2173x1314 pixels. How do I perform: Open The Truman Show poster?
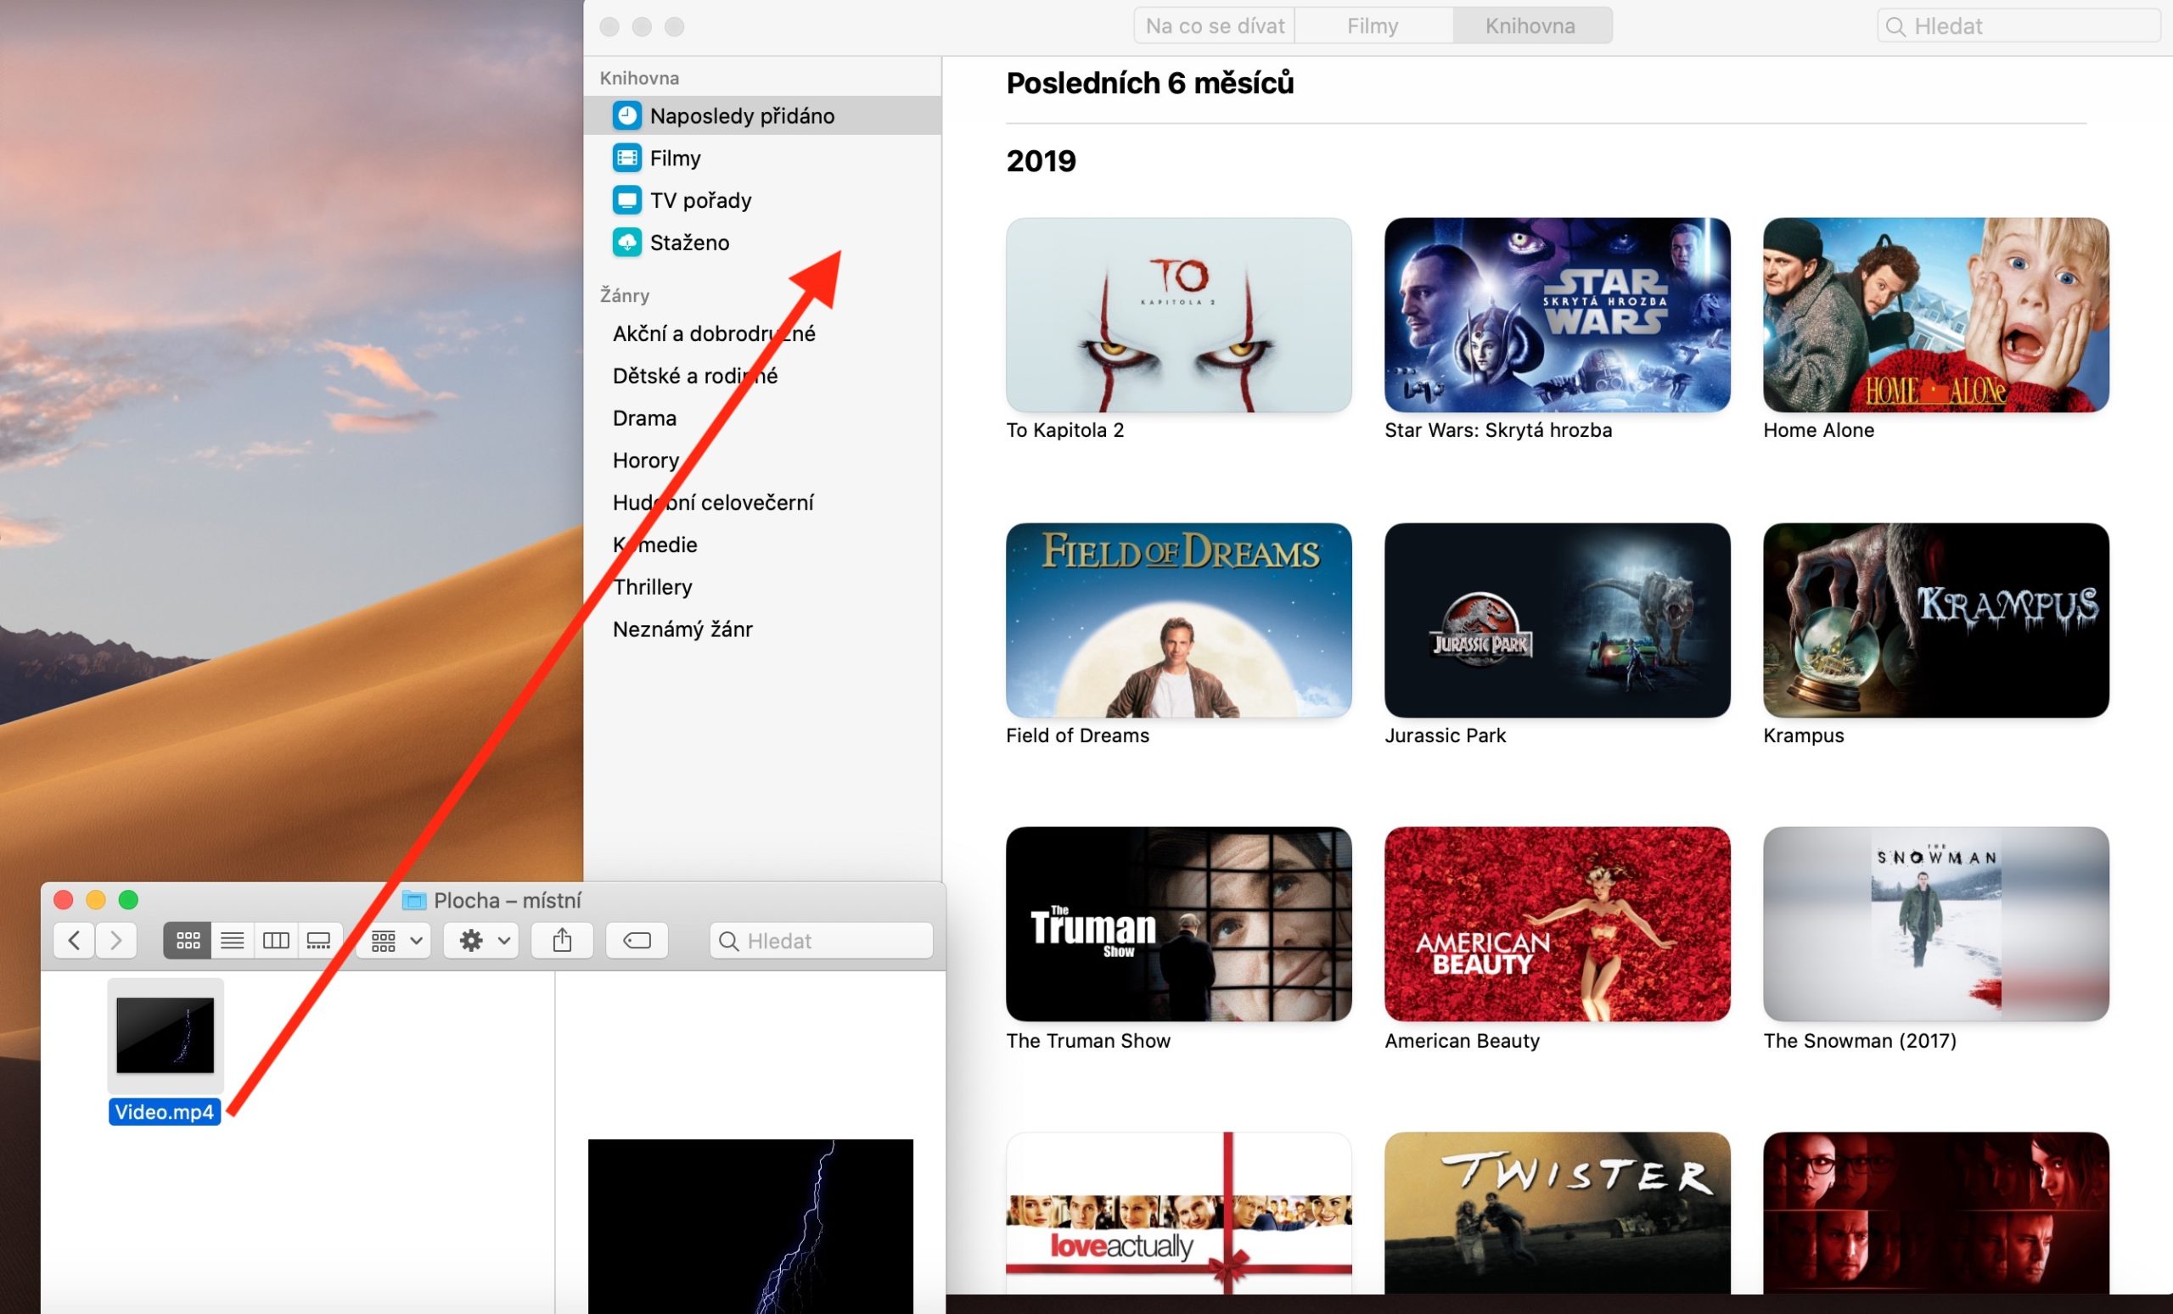point(1178,924)
